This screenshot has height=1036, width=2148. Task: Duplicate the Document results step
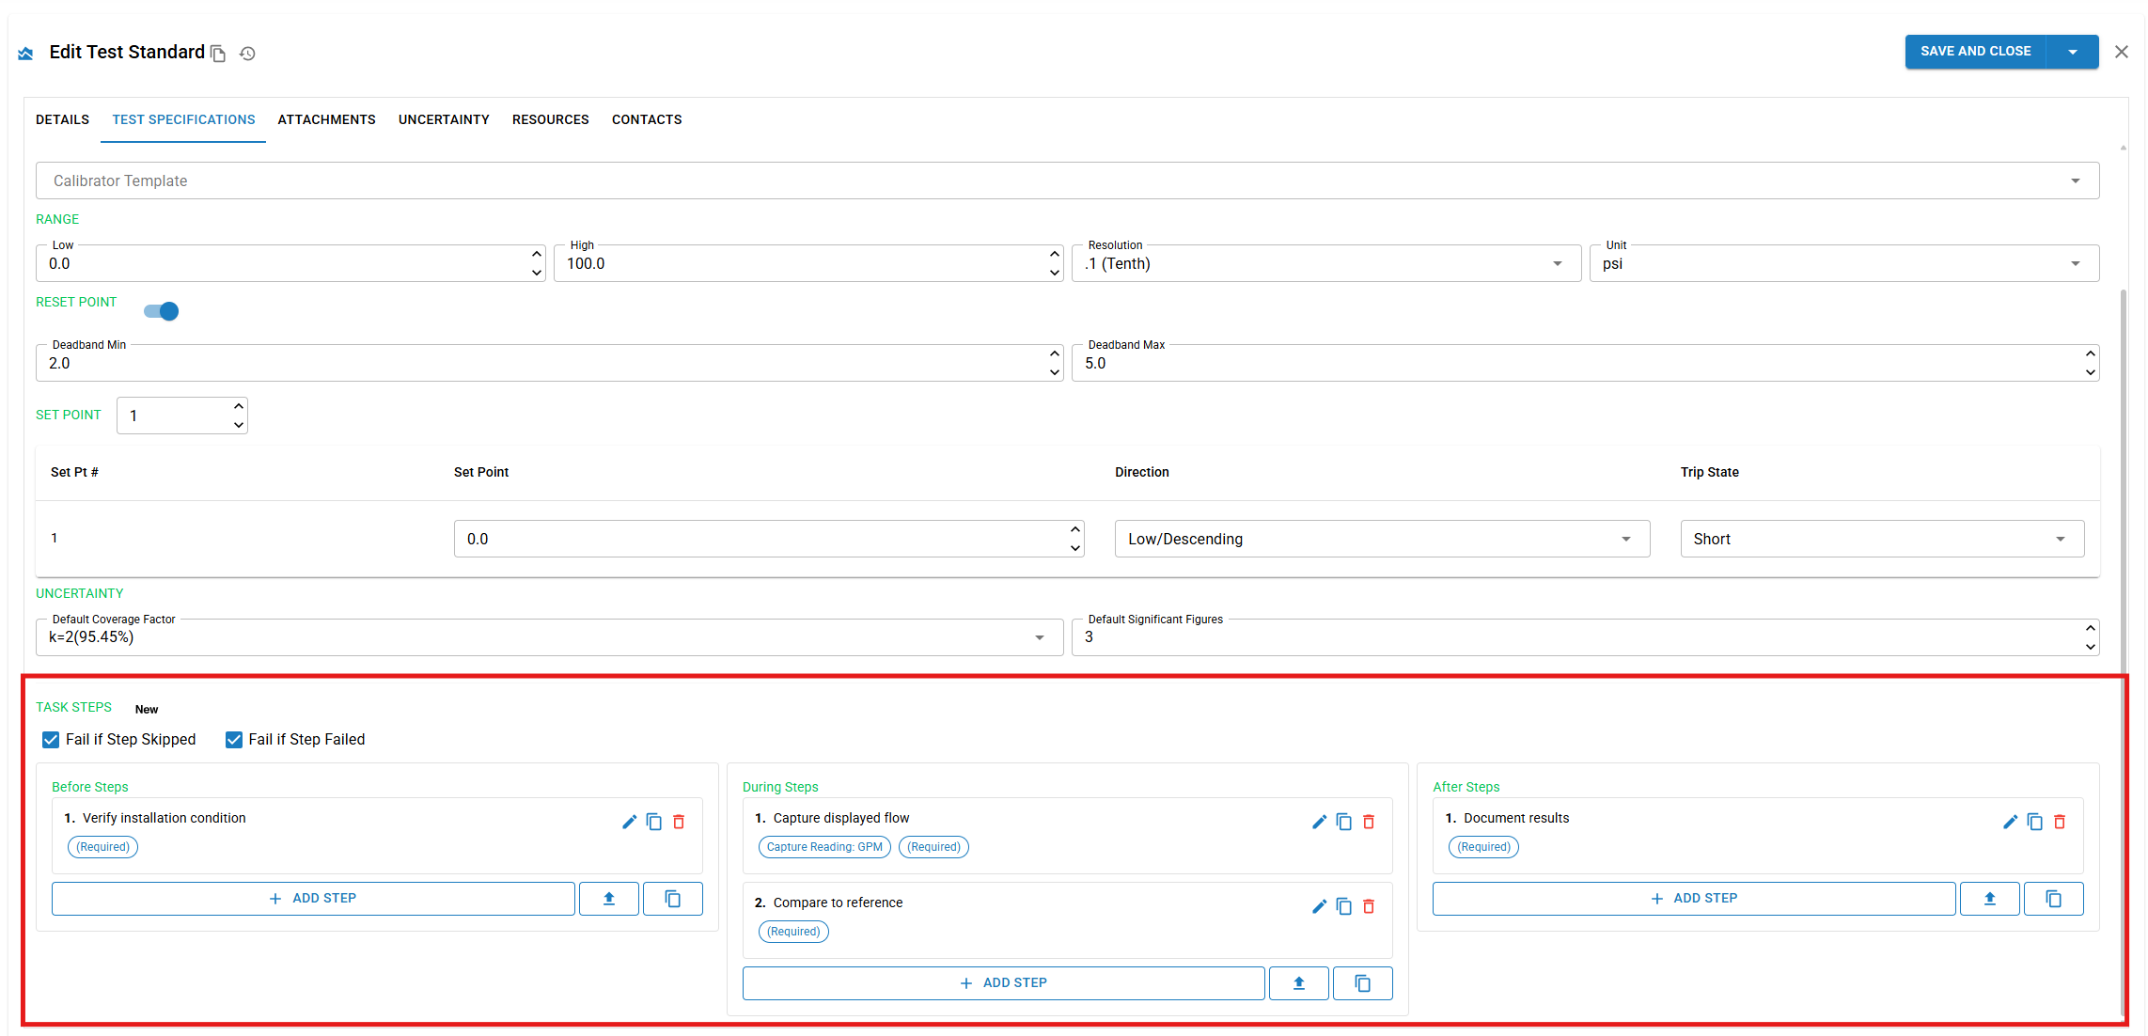coord(2035,822)
